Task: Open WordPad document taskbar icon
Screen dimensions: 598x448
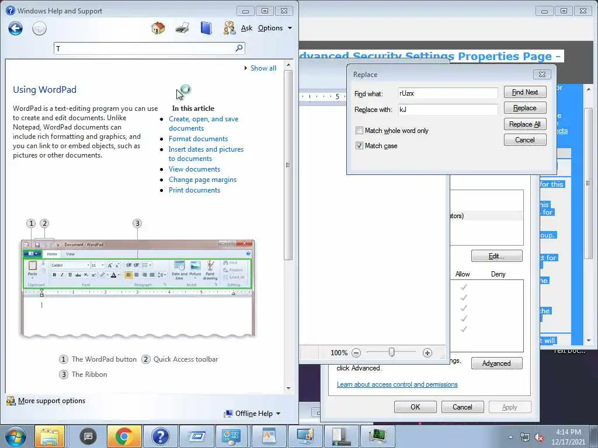Action: click(x=269, y=436)
